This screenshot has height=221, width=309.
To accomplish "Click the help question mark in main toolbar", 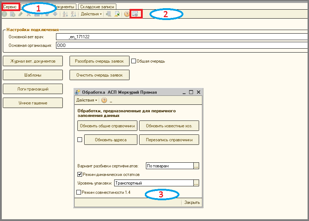I will pos(127,14).
